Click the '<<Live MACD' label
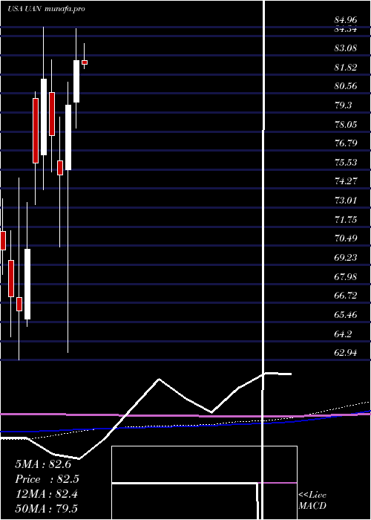The height and width of the screenshot is (520, 371). click(x=312, y=501)
